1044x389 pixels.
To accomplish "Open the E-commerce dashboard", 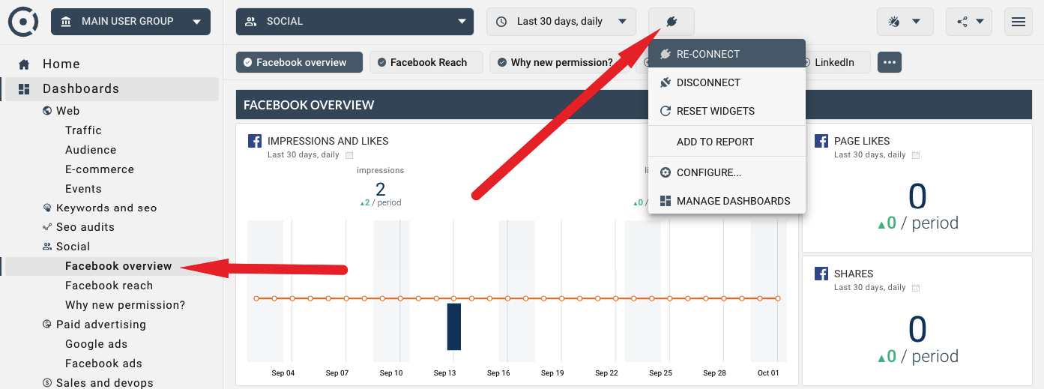I will [x=100, y=169].
